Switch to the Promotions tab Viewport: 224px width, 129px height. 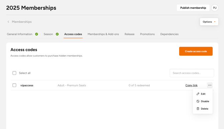[x=147, y=34]
